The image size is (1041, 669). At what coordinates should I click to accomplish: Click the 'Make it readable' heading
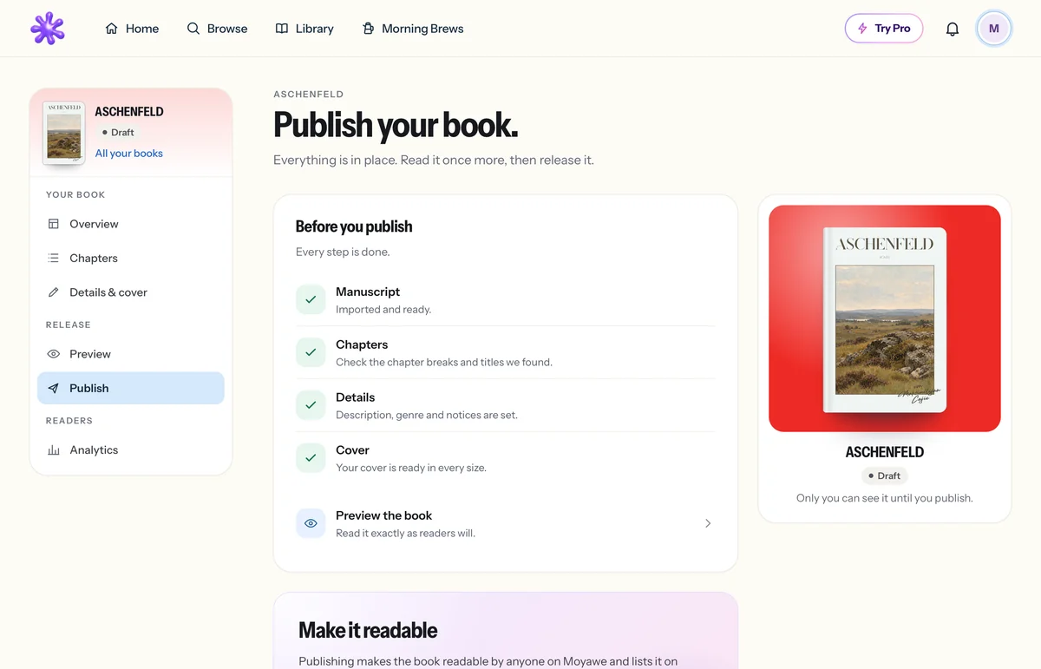368,630
